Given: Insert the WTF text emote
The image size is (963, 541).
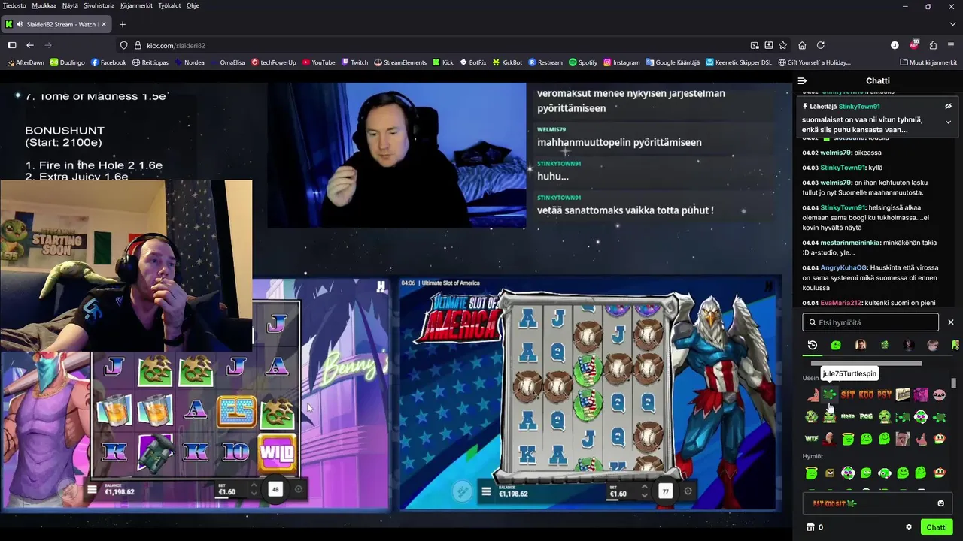Looking at the screenshot, I should coord(811,438).
